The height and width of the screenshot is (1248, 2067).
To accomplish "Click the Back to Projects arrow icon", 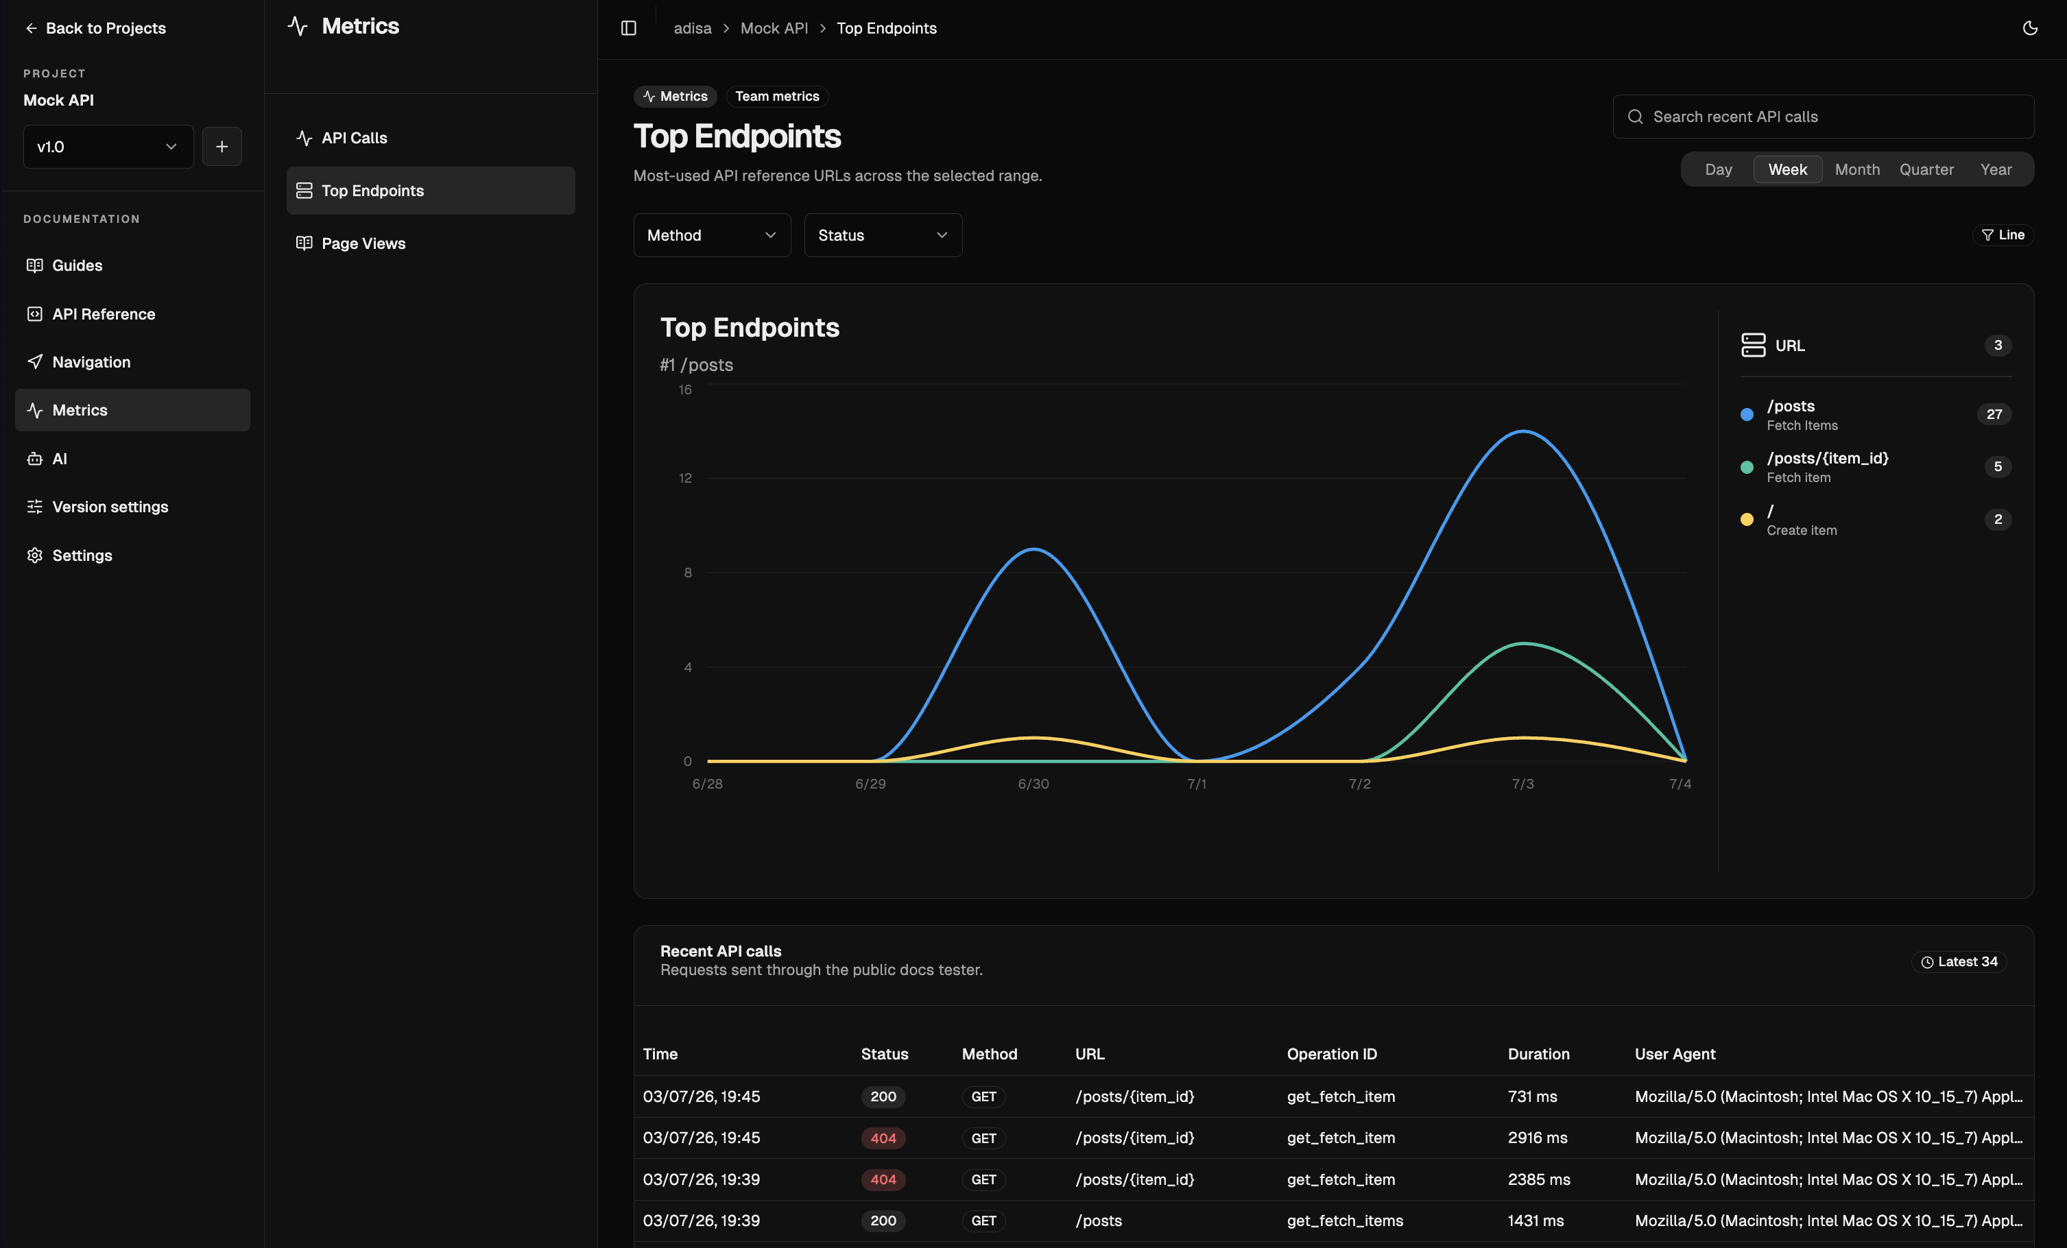I will click(x=31, y=29).
